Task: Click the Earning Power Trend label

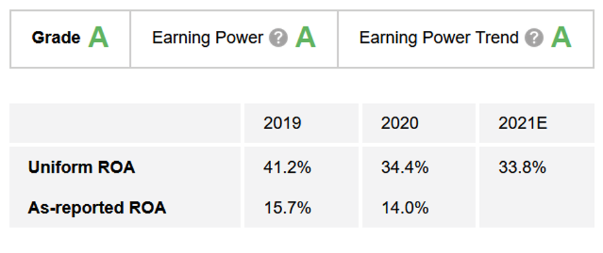Action: [439, 38]
